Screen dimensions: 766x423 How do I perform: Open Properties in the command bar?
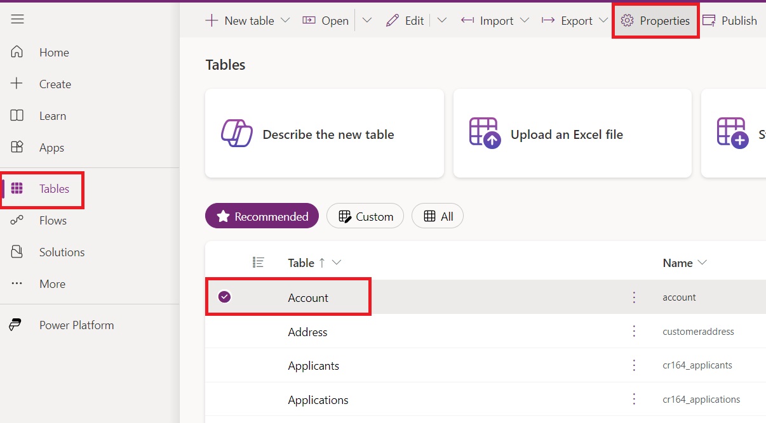pos(655,21)
